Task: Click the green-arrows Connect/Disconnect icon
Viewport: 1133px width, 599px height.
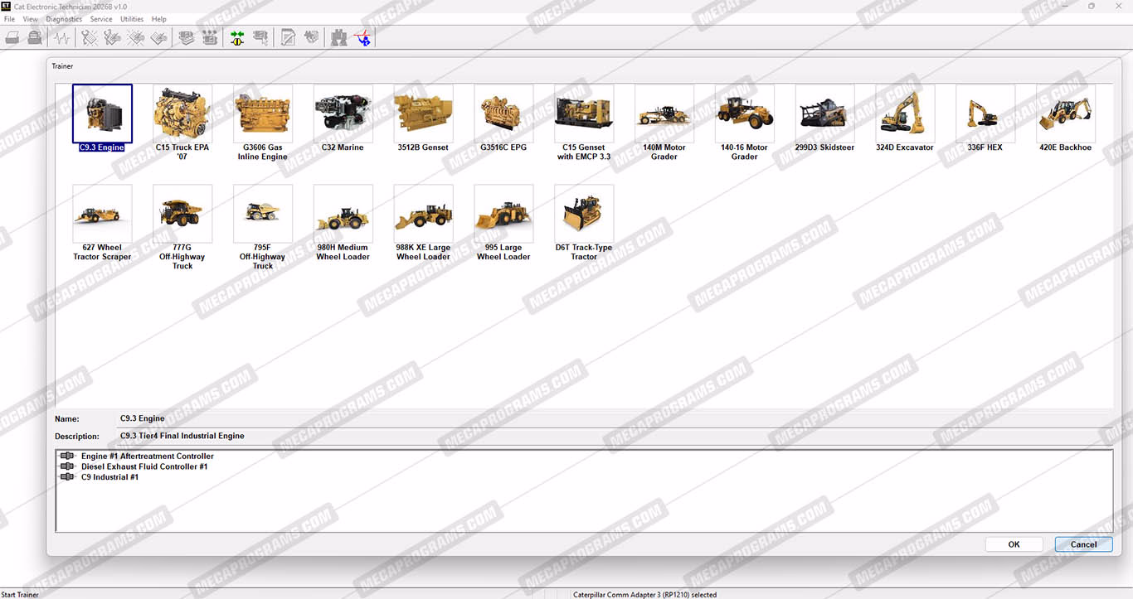Action: [x=237, y=37]
